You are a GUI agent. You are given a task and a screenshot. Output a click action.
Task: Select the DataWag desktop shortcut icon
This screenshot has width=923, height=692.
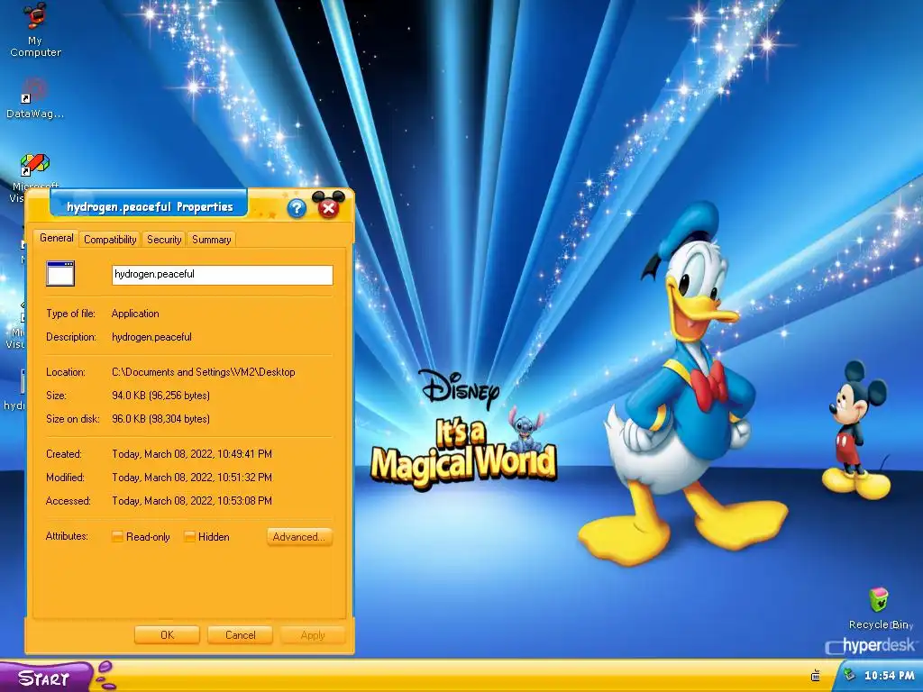pyautogui.click(x=35, y=99)
